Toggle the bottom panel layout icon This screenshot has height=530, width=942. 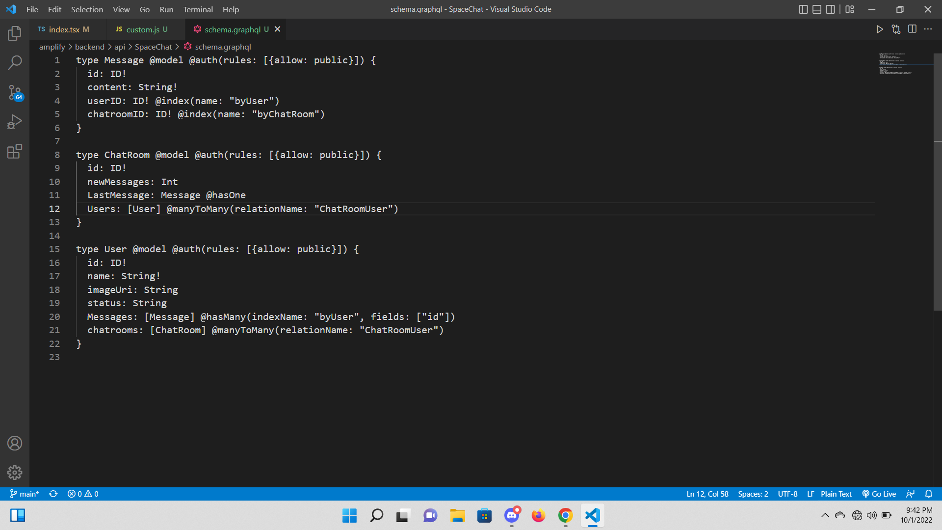817,9
